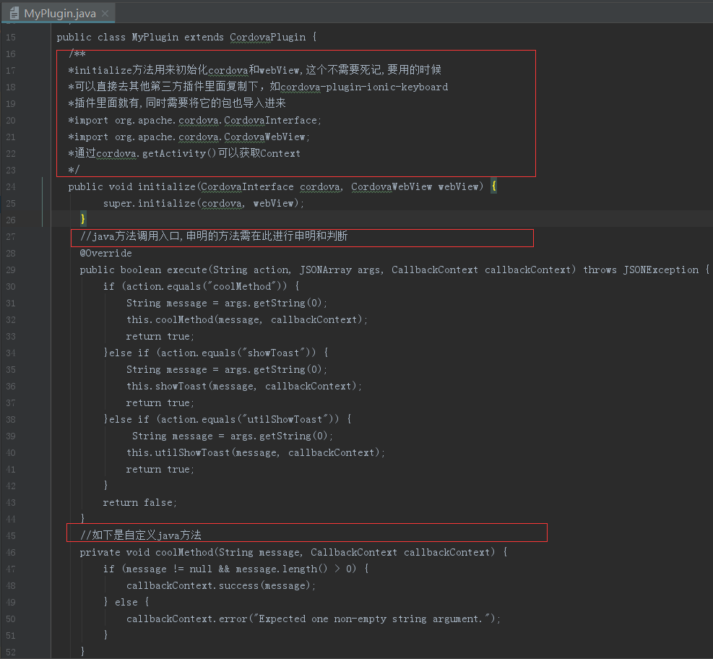
Task: Click the initialize method name on line 24
Action: [166, 186]
